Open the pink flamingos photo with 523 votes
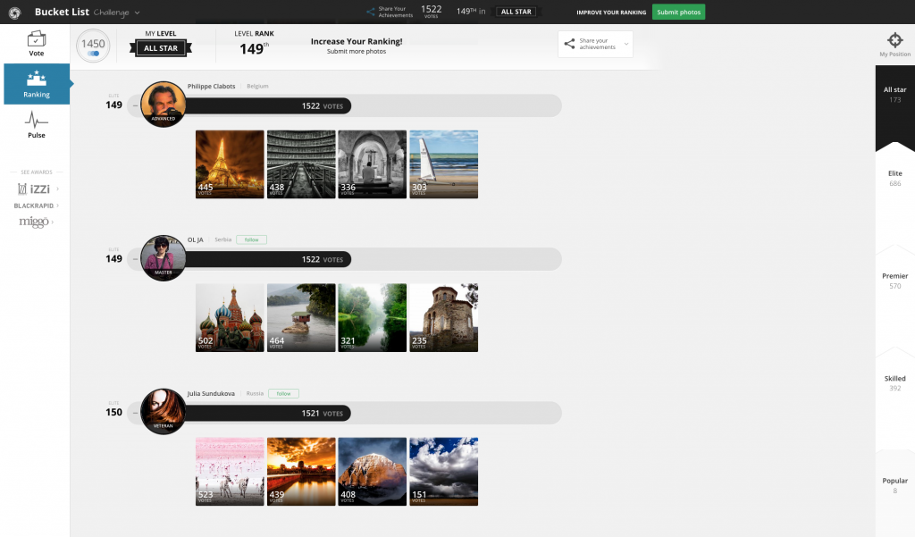This screenshot has width=915, height=537. click(230, 472)
